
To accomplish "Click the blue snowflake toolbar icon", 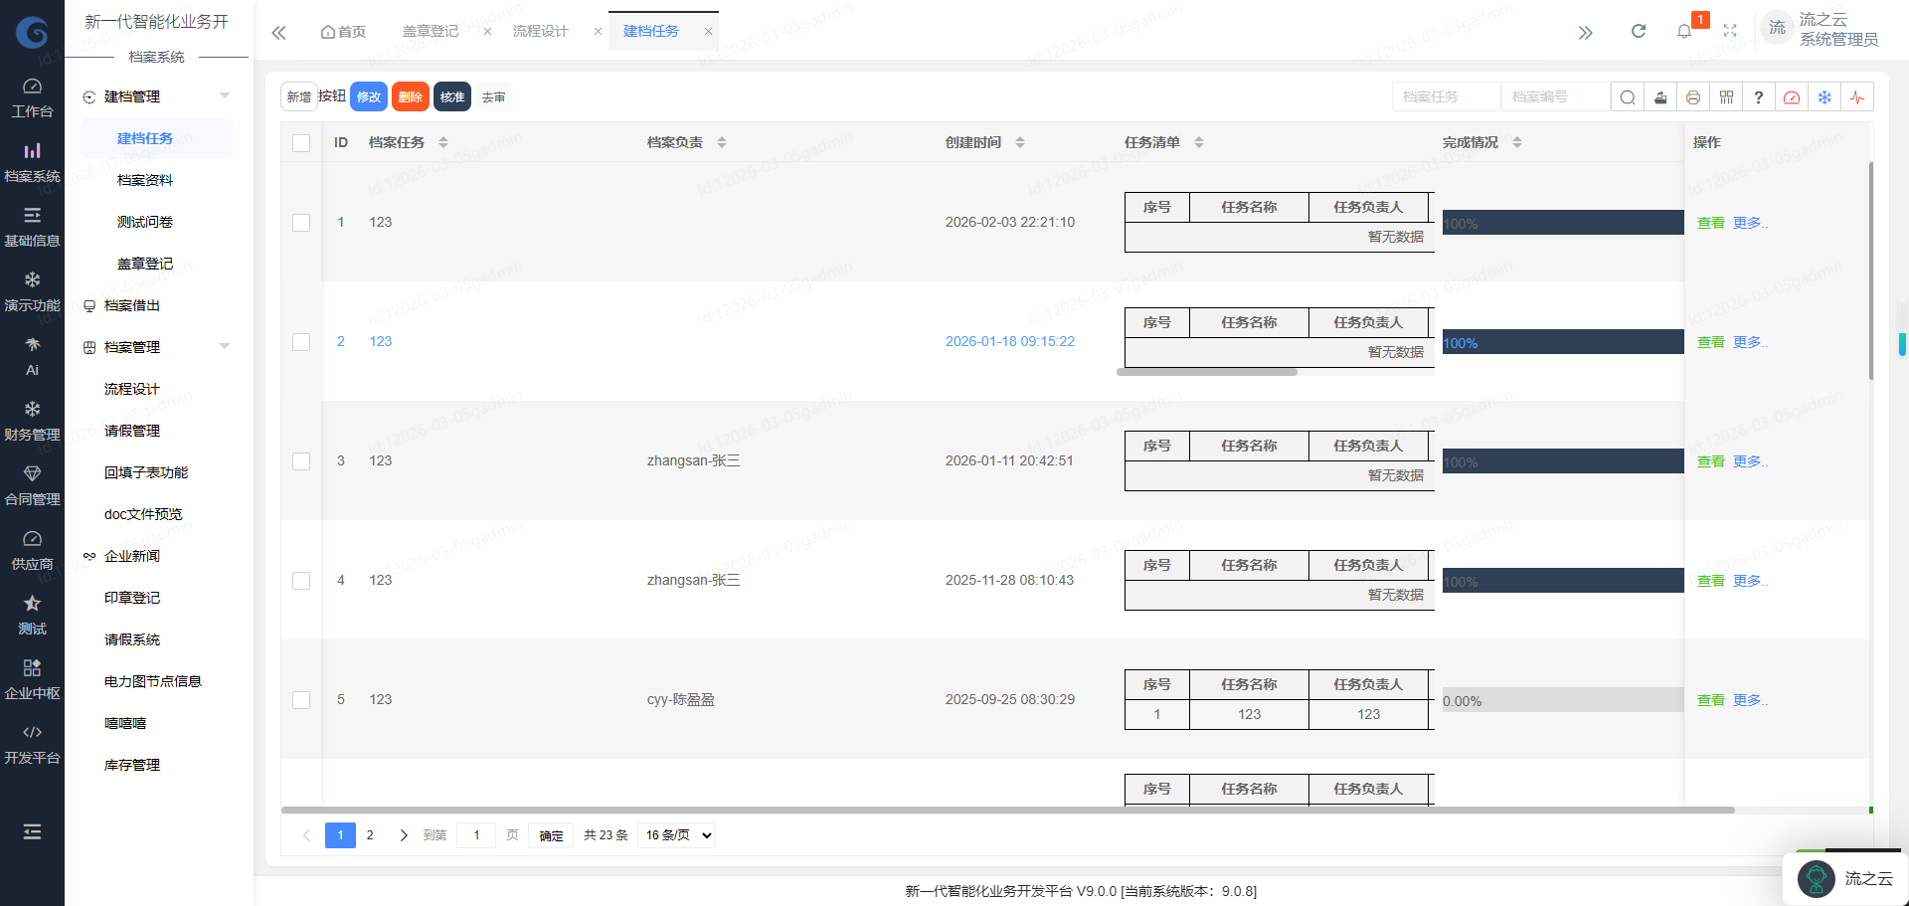I will tap(1824, 97).
